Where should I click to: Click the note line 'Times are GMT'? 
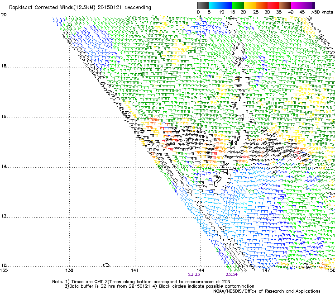(x=87, y=282)
